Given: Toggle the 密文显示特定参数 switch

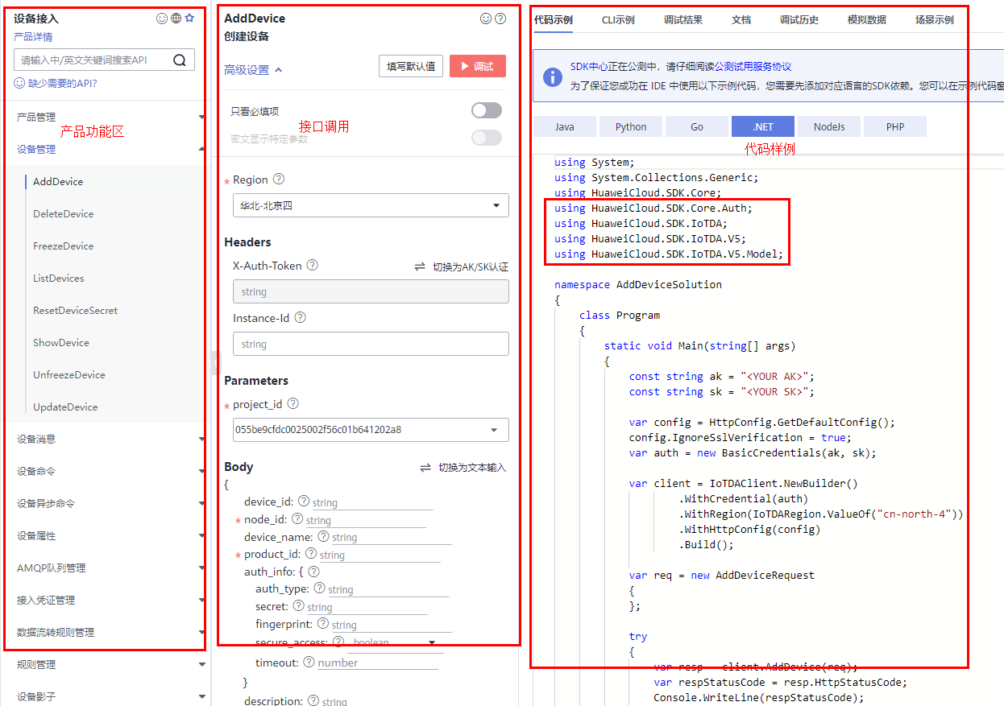Looking at the screenshot, I should tap(487, 138).
